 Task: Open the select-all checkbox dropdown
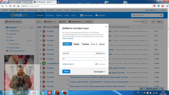(x=39, y=22)
